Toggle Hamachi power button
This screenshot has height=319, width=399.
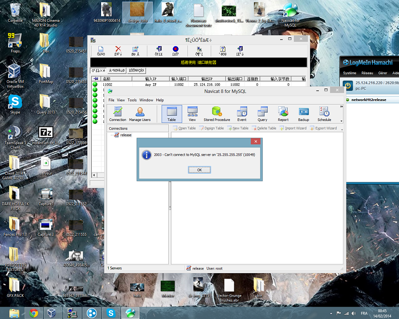348,85
